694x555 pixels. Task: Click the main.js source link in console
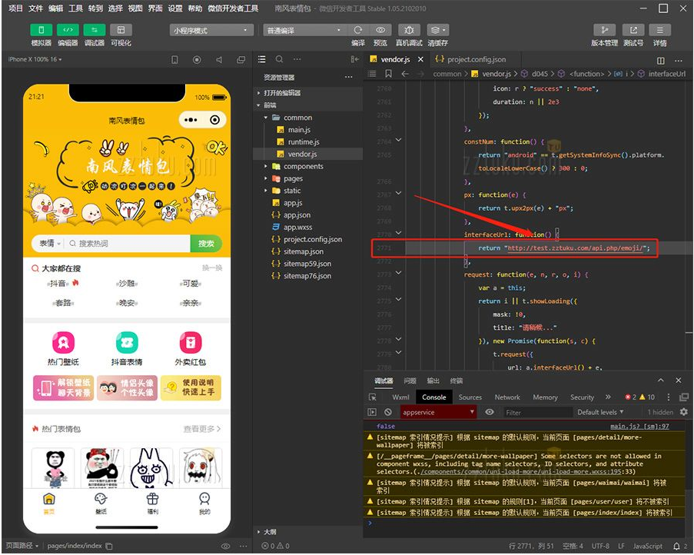pyautogui.click(x=639, y=426)
